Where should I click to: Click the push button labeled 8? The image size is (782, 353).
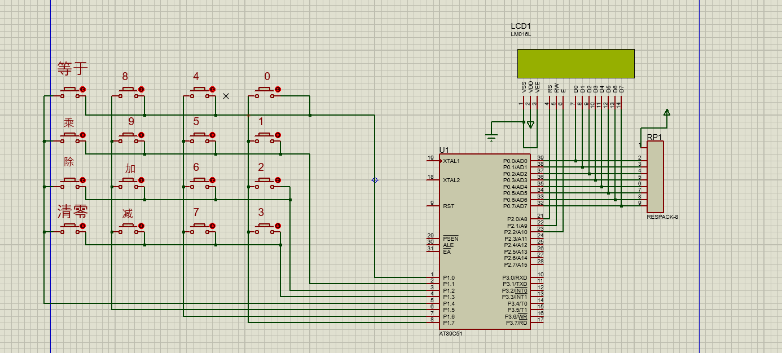[128, 90]
